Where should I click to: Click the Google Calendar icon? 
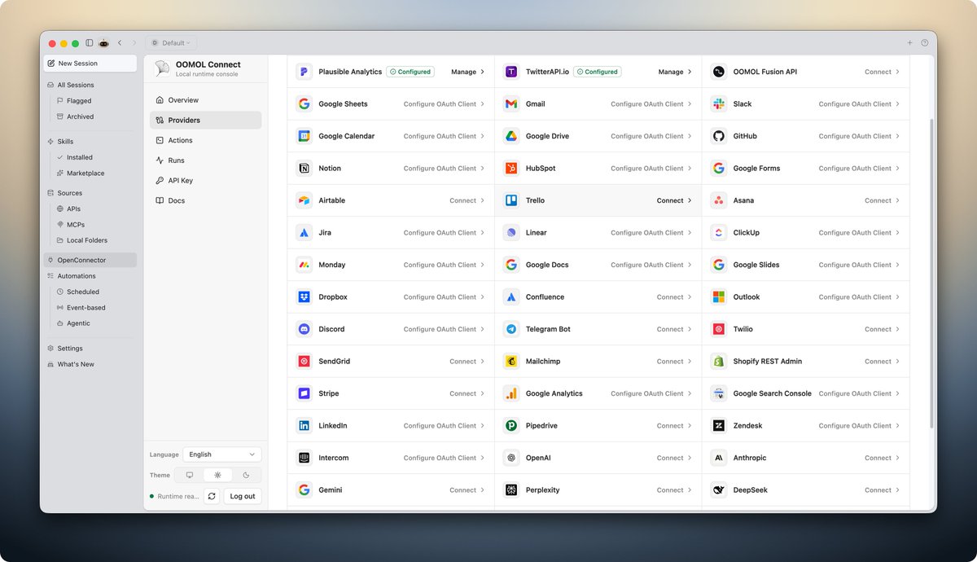[x=304, y=136]
